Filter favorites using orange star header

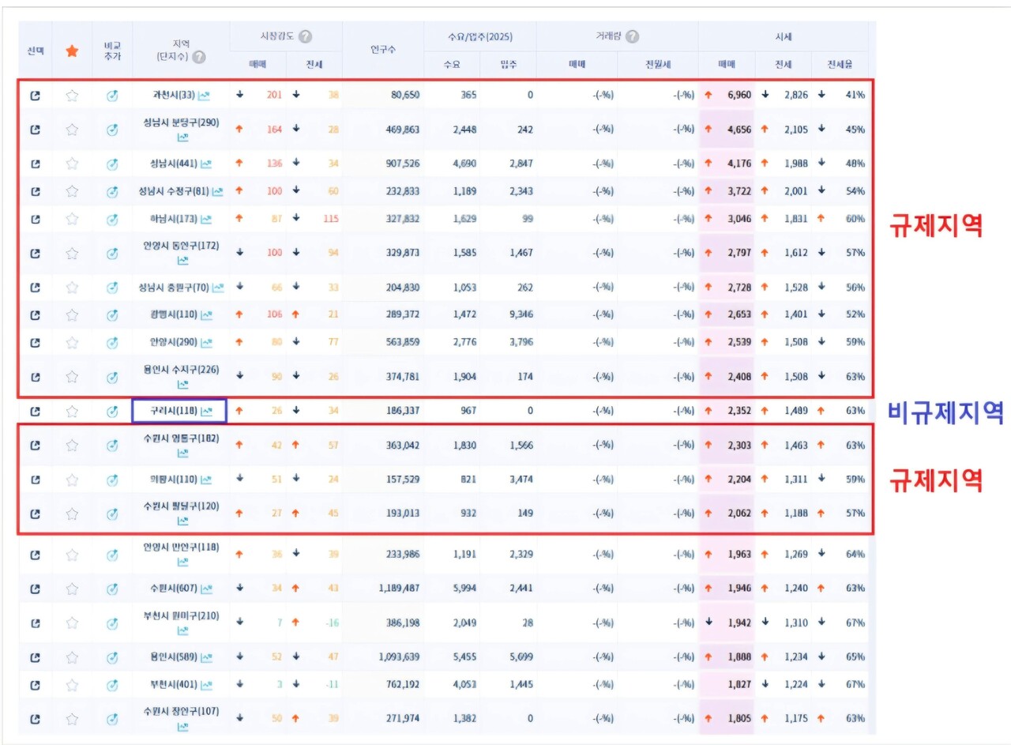(x=72, y=51)
